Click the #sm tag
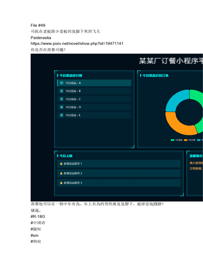 coord(35,235)
